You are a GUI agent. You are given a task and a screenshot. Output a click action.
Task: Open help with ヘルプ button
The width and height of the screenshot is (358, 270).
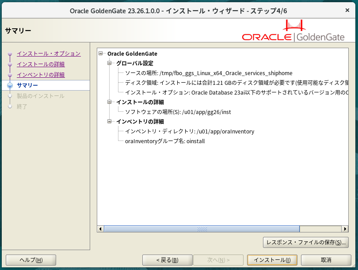[x=31, y=260]
